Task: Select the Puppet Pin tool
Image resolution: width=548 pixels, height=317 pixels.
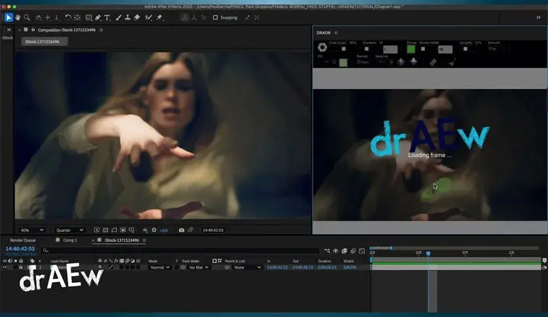Action: [x=159, y=18]
